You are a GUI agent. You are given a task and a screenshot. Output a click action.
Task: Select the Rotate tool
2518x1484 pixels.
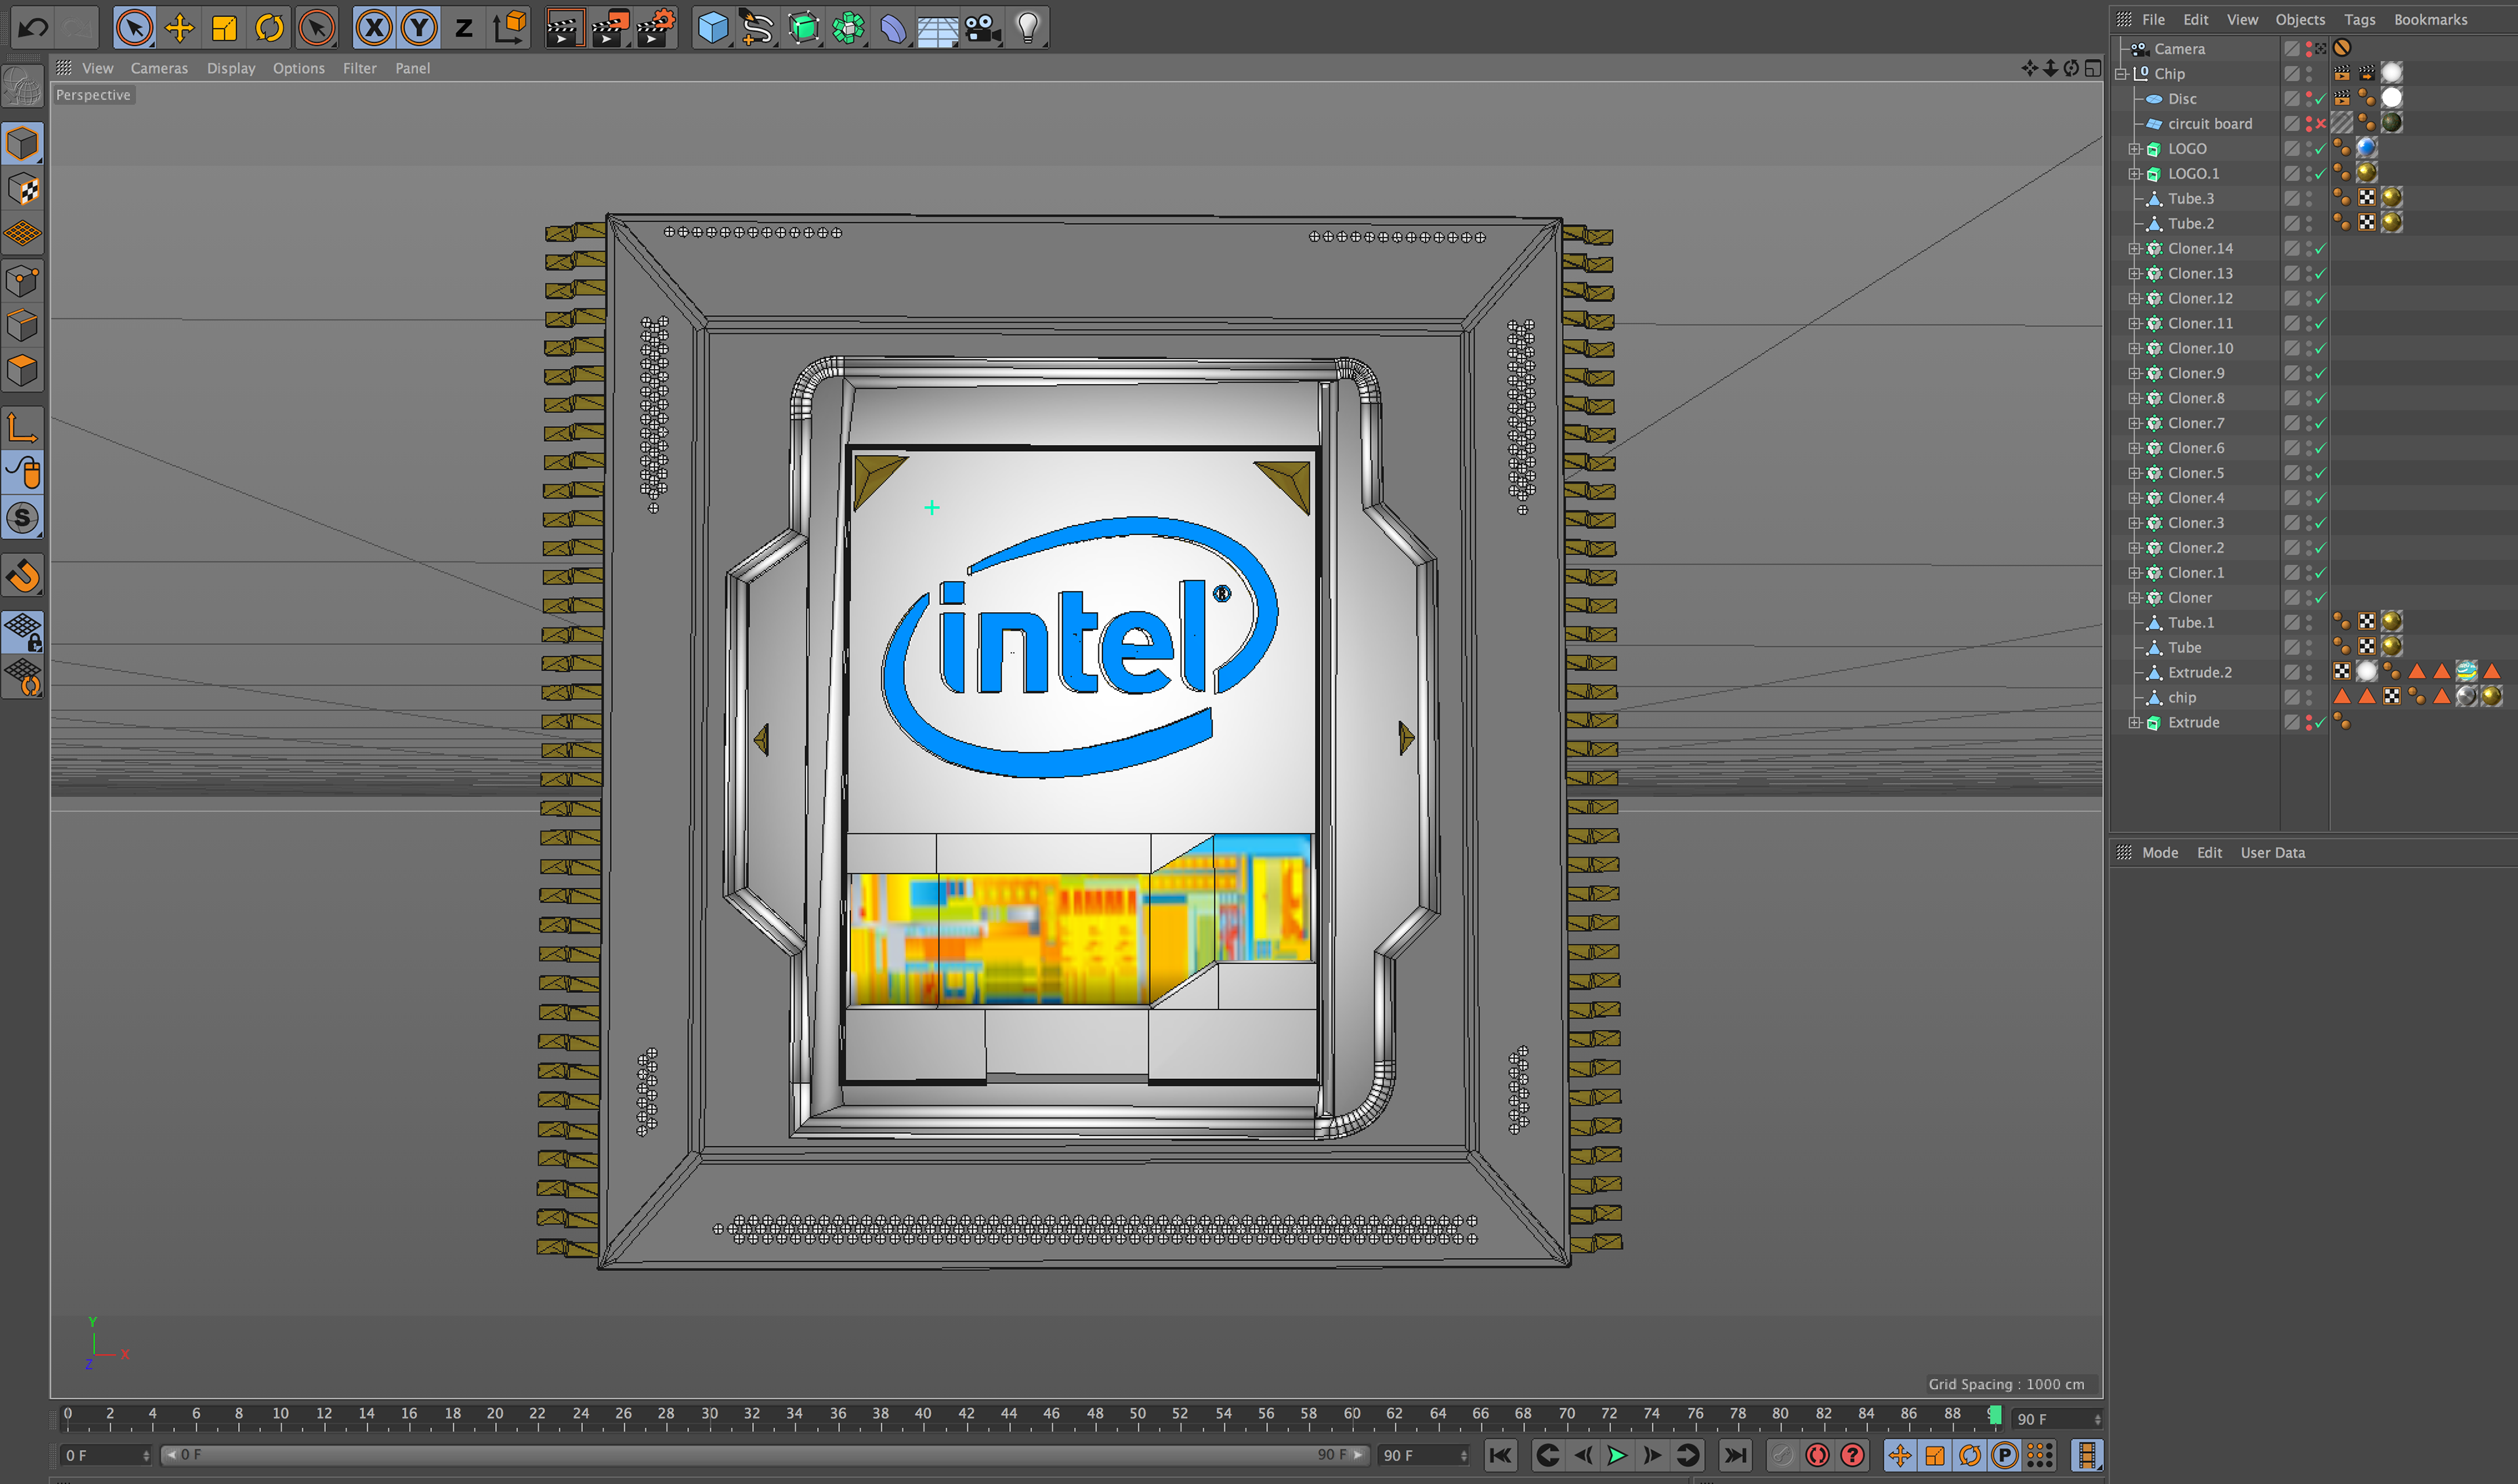pos(269,28)
